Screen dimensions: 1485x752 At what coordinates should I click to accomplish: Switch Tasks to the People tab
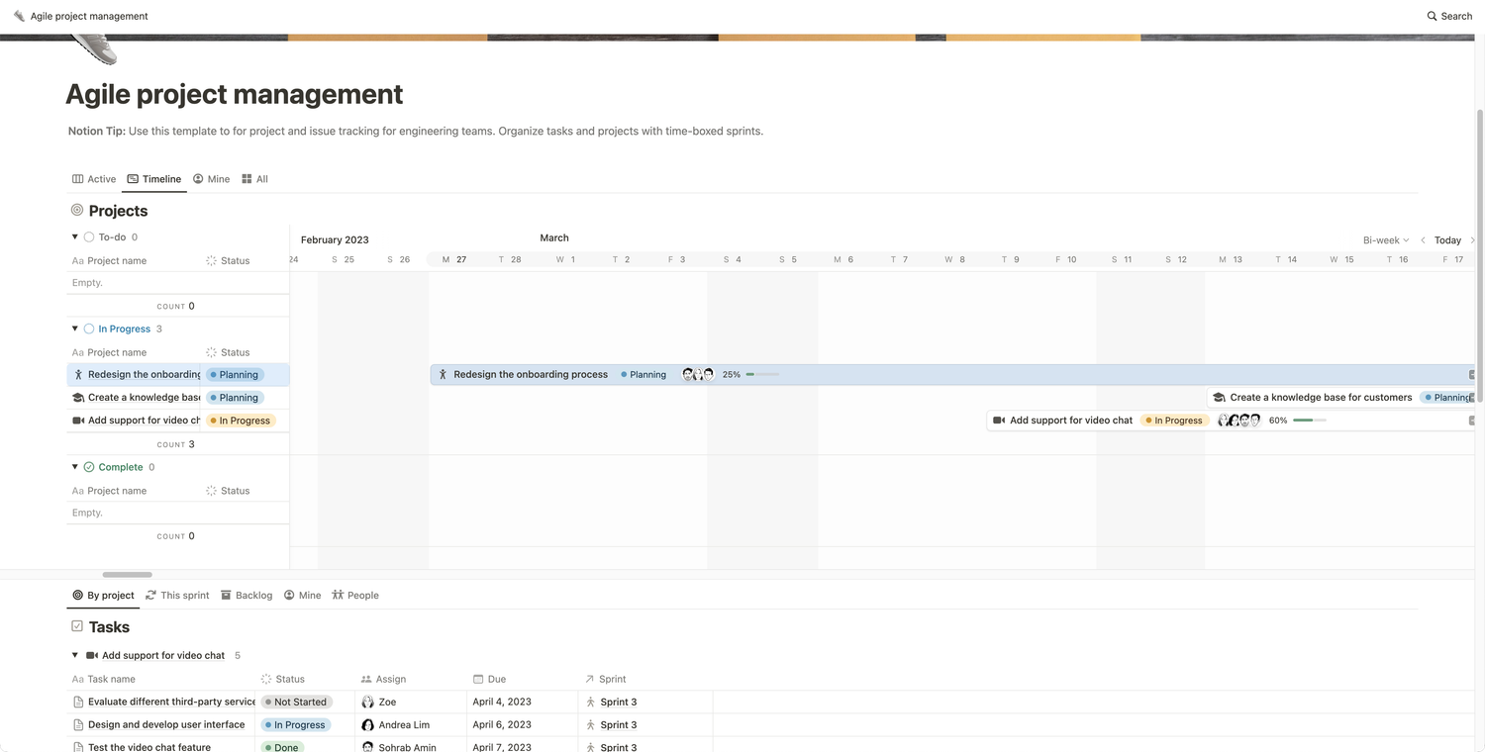[x=355, y=596]
